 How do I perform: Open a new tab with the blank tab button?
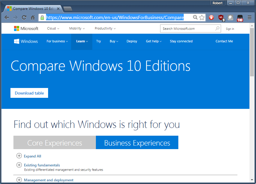pyautogui.click(x=68, y=9)
